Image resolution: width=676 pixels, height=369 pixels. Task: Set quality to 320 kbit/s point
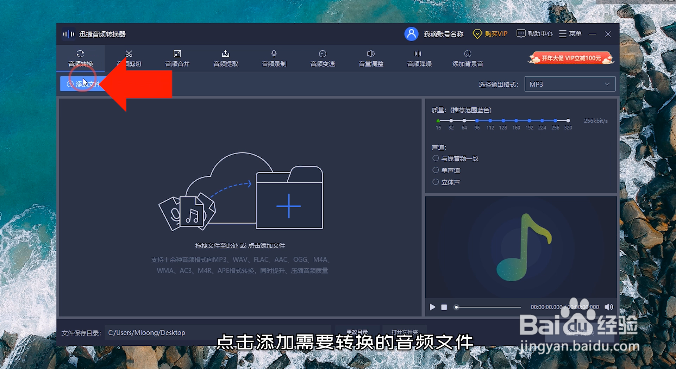click(568, 121)
